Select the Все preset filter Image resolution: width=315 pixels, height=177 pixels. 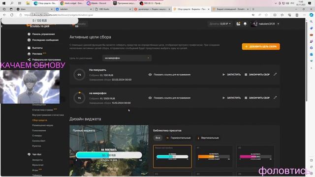point(158,138)
